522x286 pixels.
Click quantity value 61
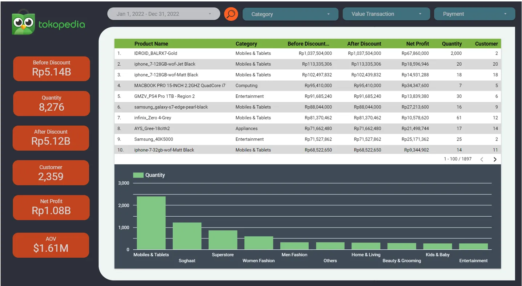click(459, 118)
